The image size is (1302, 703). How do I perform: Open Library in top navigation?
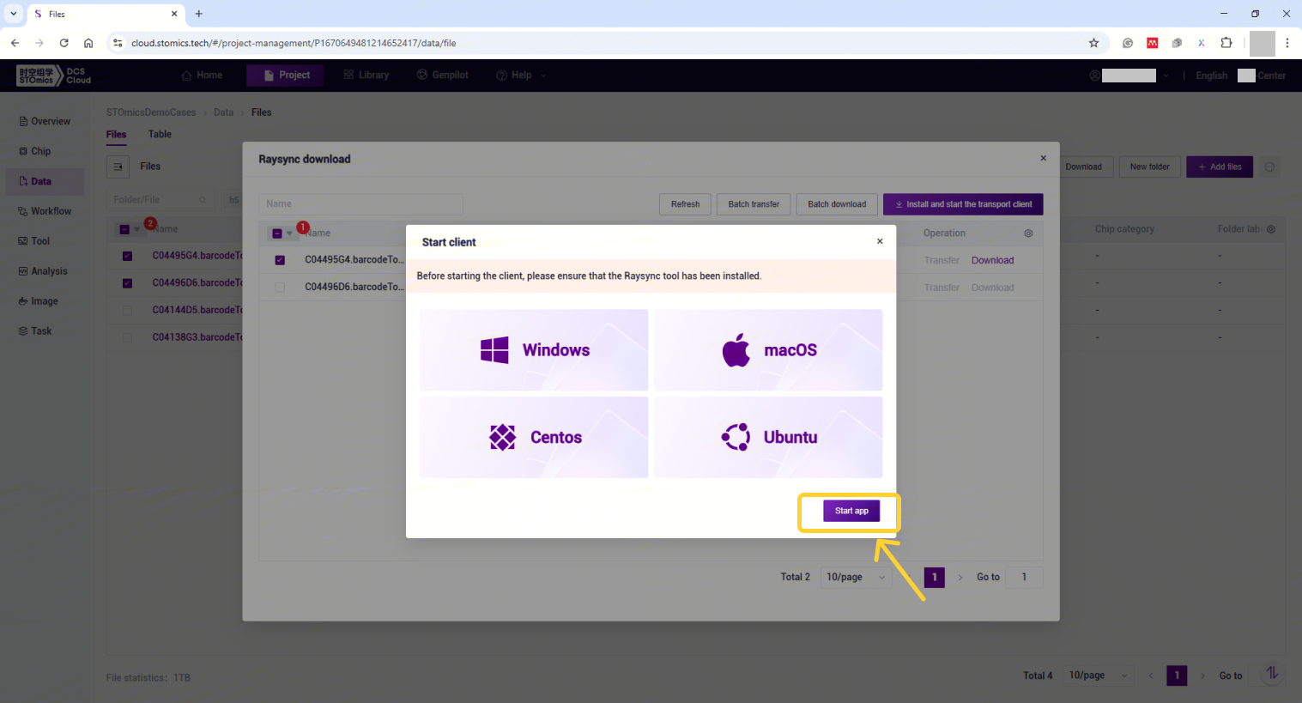click(x=366, y=76)
